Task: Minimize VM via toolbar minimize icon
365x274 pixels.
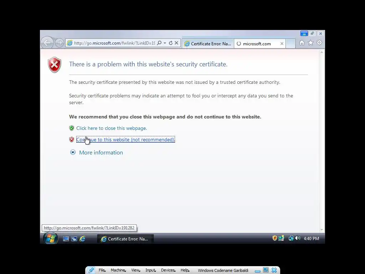Action: coord(257,270)
